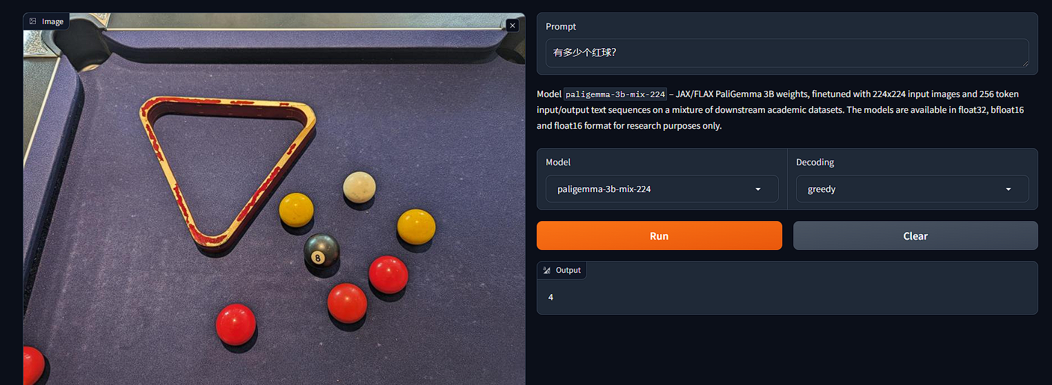Click the prompt textarea resize handle
The width and height of the screenshot is (1052, 385).
[x=1024, y=63]
